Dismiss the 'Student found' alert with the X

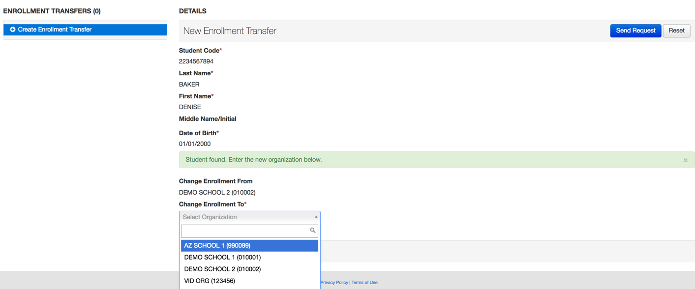(x=685, y=160)
